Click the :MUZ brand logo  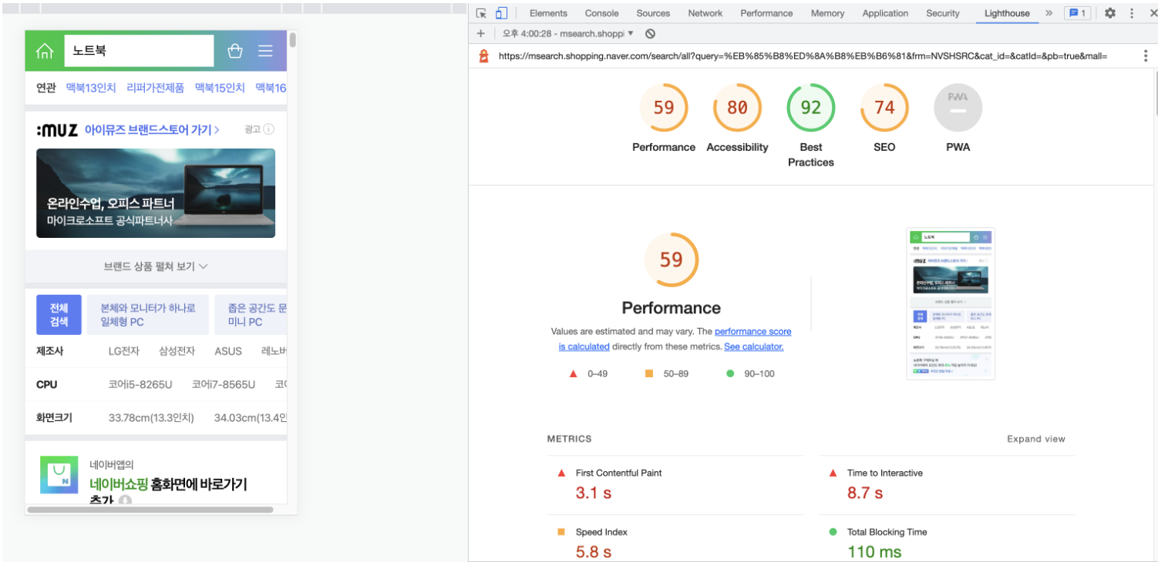point(57,130)
